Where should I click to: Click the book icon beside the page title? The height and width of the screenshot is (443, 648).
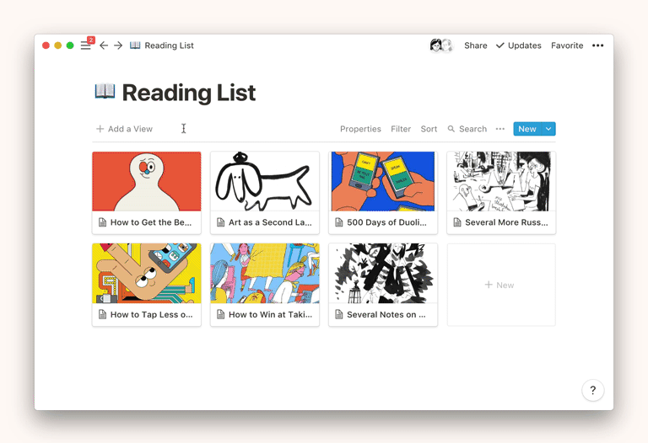pos(105,92)
